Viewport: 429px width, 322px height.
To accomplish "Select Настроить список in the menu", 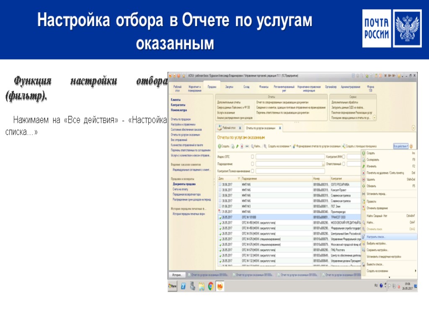I will click(x=389, y=237).
